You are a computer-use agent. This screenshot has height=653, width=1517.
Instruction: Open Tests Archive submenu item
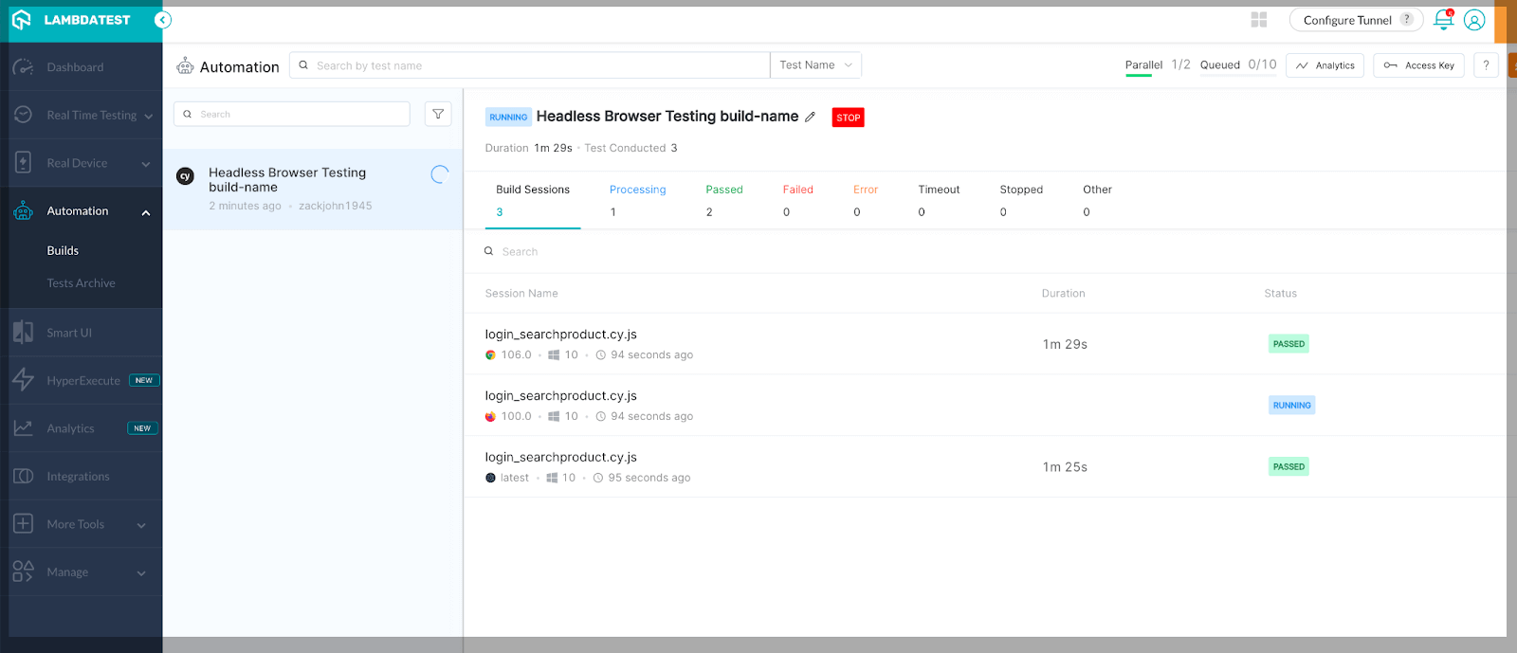82,283
